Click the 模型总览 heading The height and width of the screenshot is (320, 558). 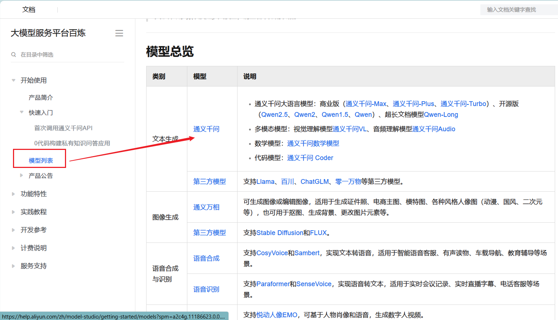[170, 52]
